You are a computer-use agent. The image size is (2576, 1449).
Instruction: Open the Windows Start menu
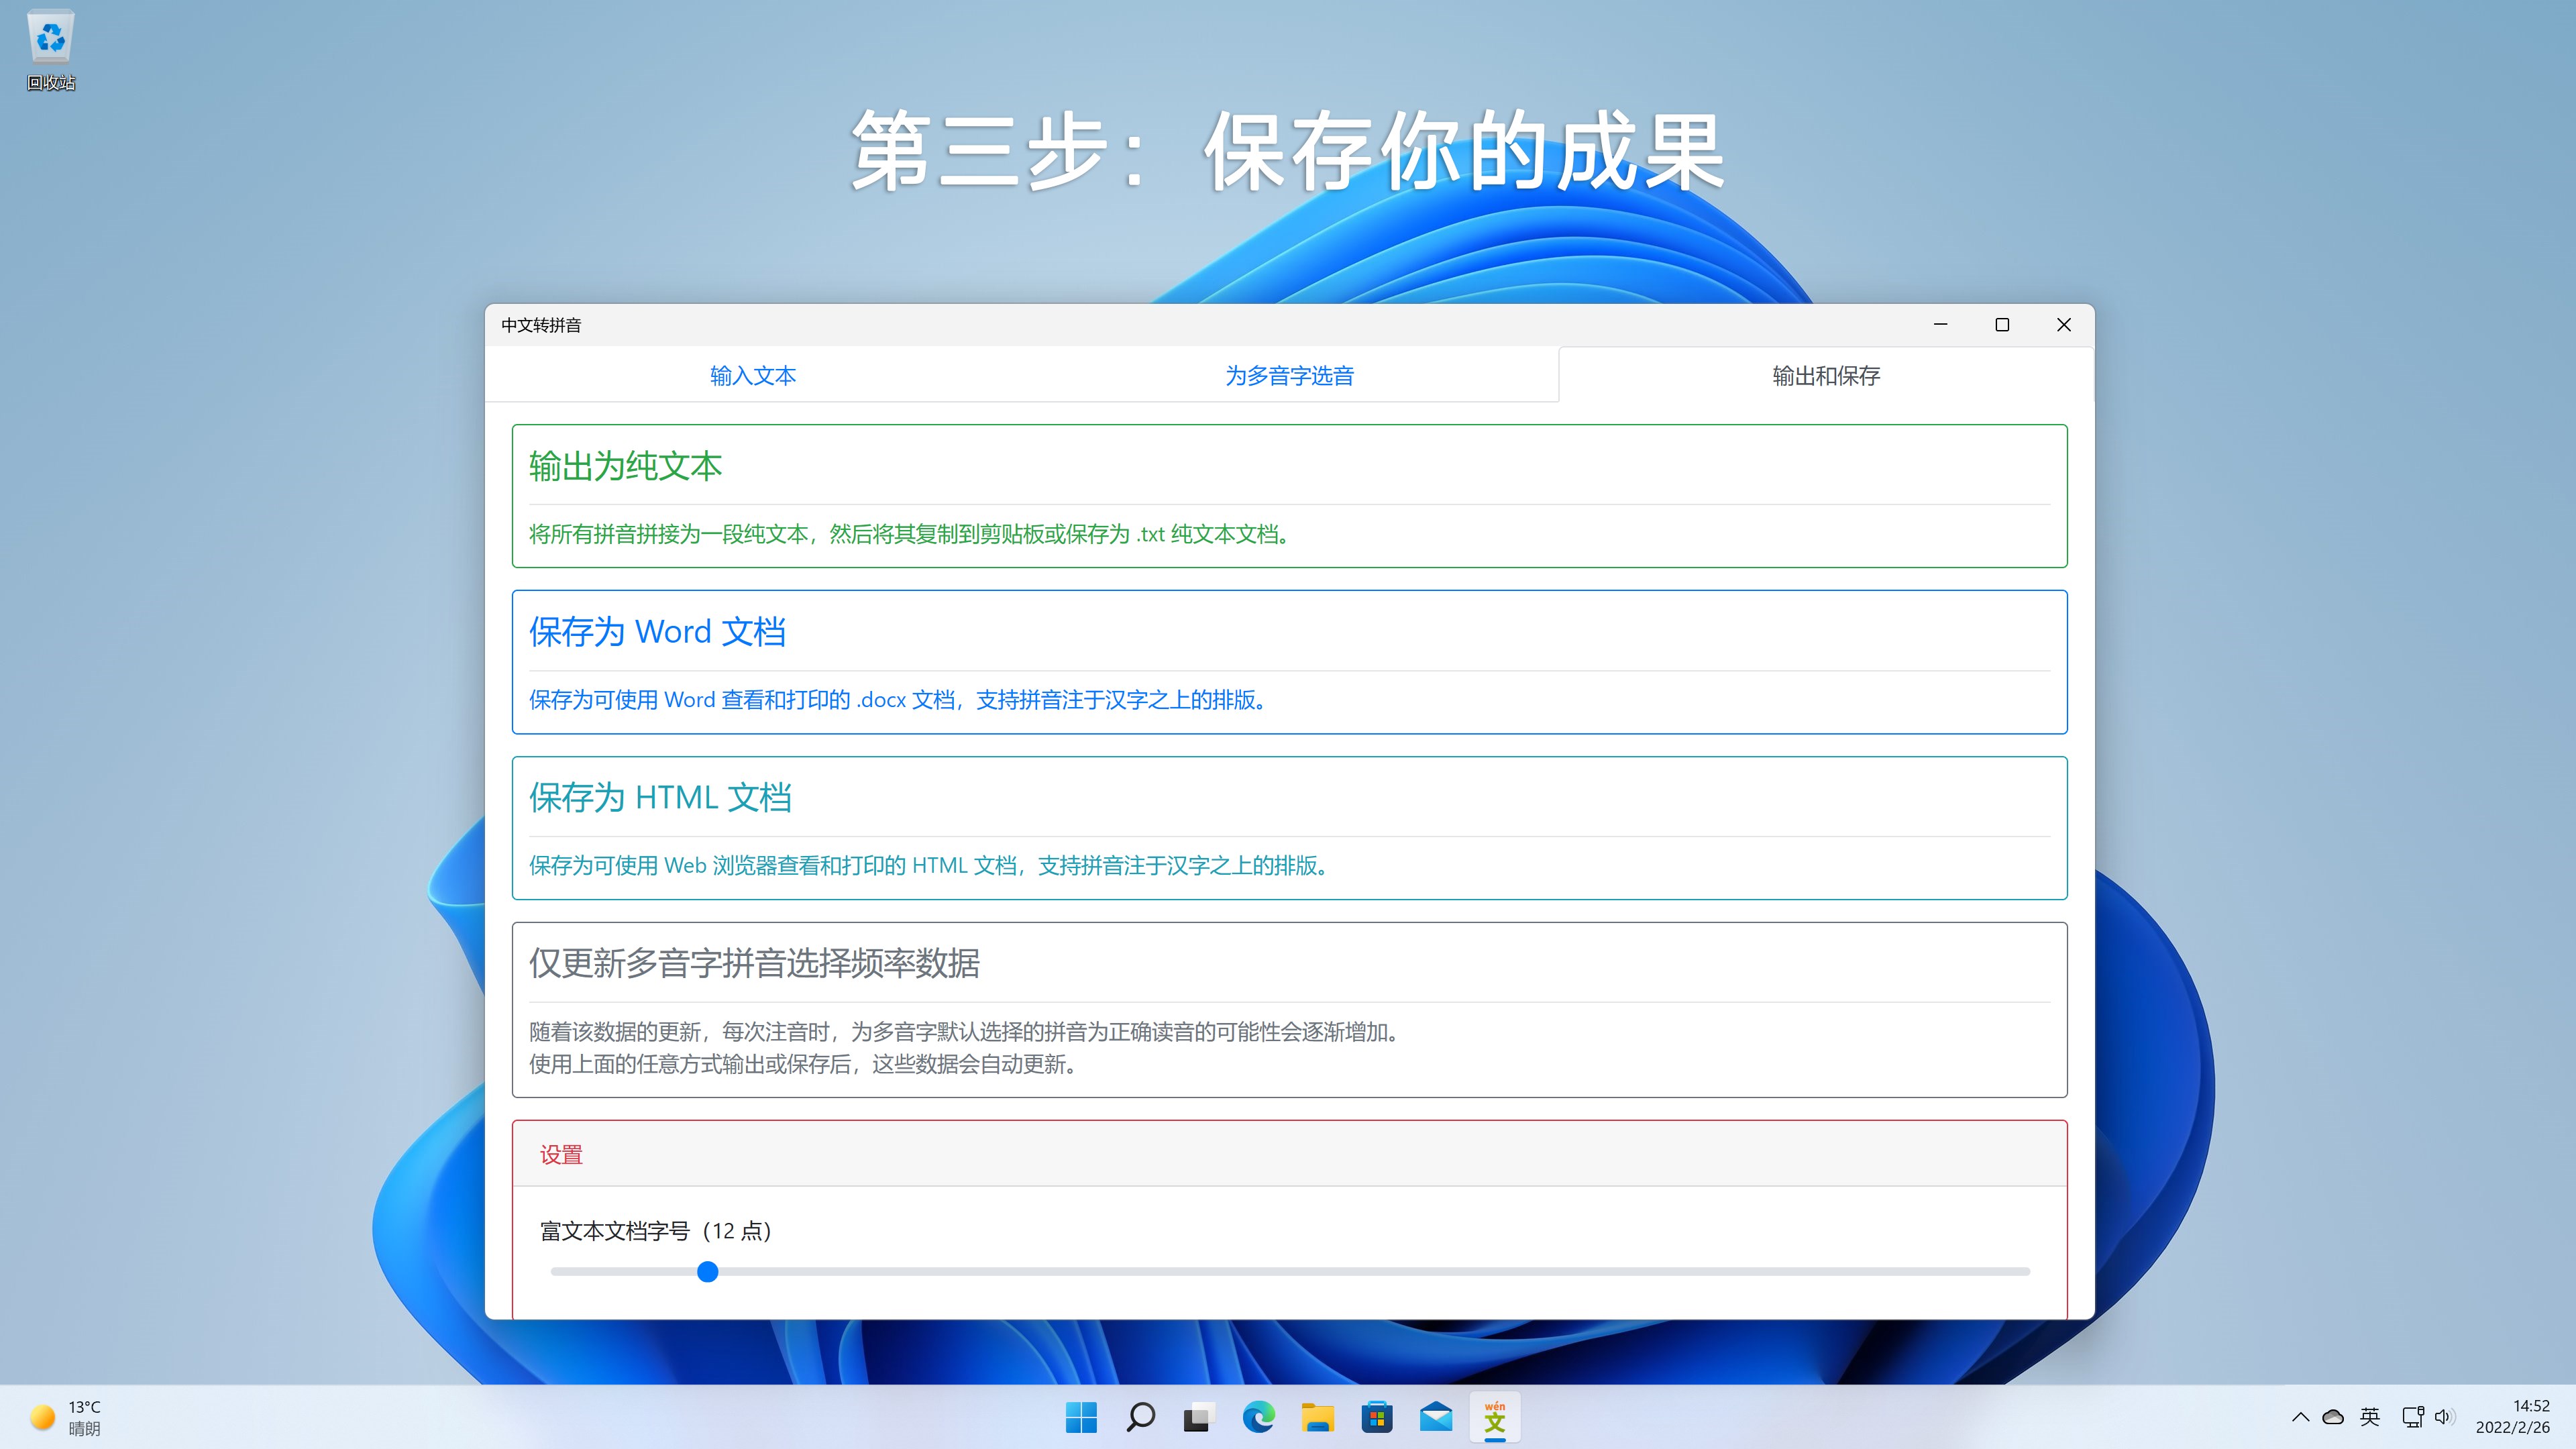(1081, 1416)
